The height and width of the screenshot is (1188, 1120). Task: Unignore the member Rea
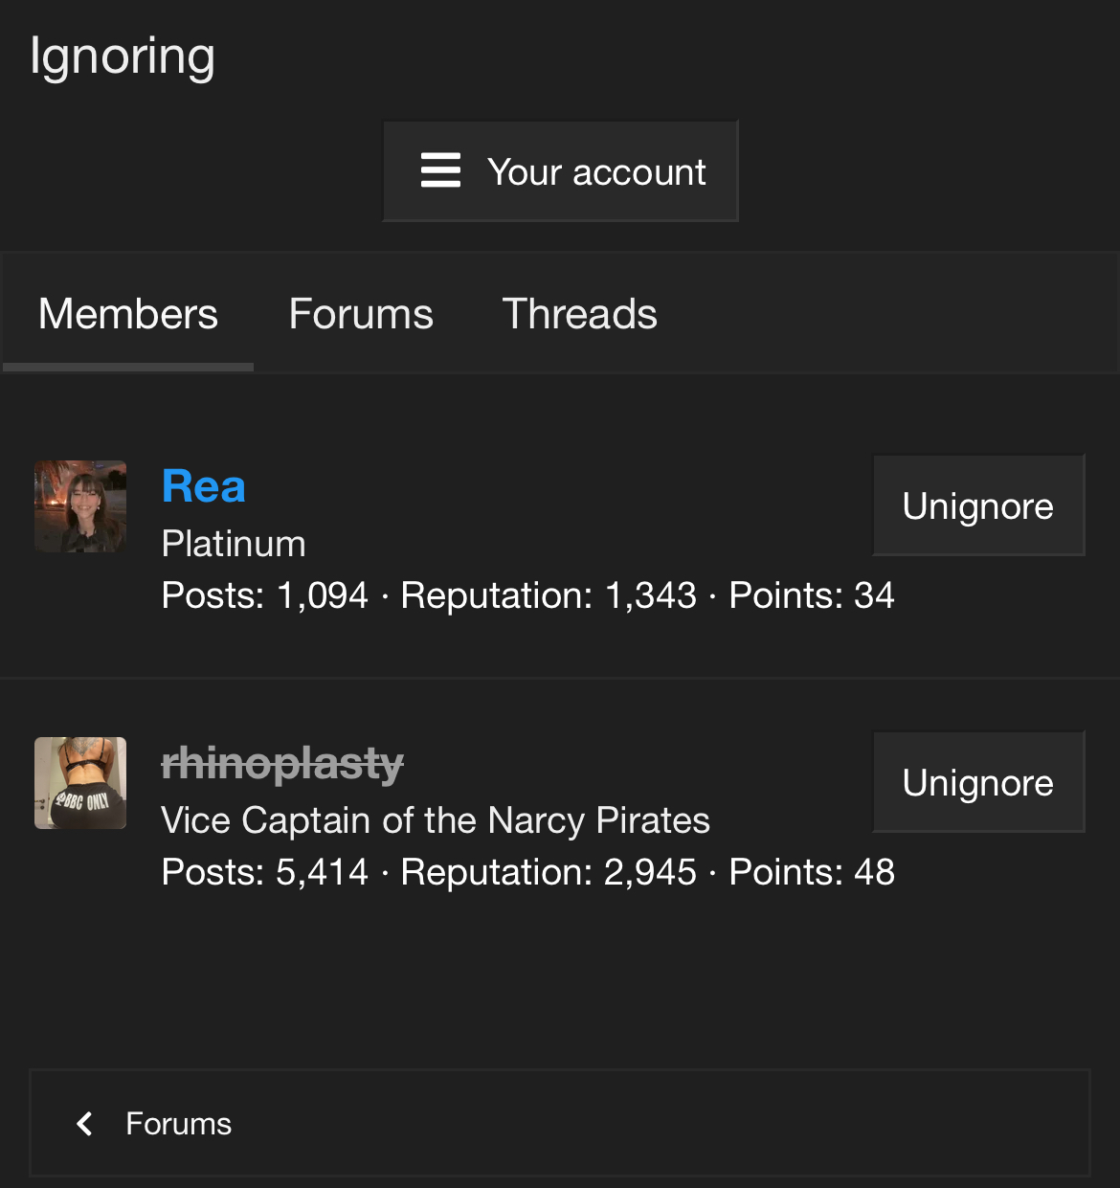click(x=977, y=505)
